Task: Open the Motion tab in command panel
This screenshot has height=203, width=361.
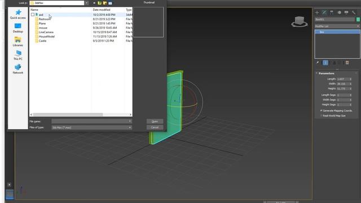Action: [339, 12]
